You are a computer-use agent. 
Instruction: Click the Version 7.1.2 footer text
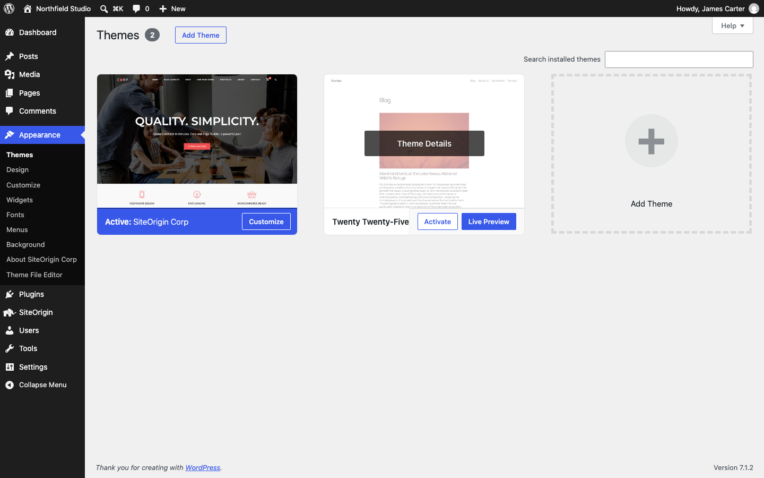(x=733, y=467)
